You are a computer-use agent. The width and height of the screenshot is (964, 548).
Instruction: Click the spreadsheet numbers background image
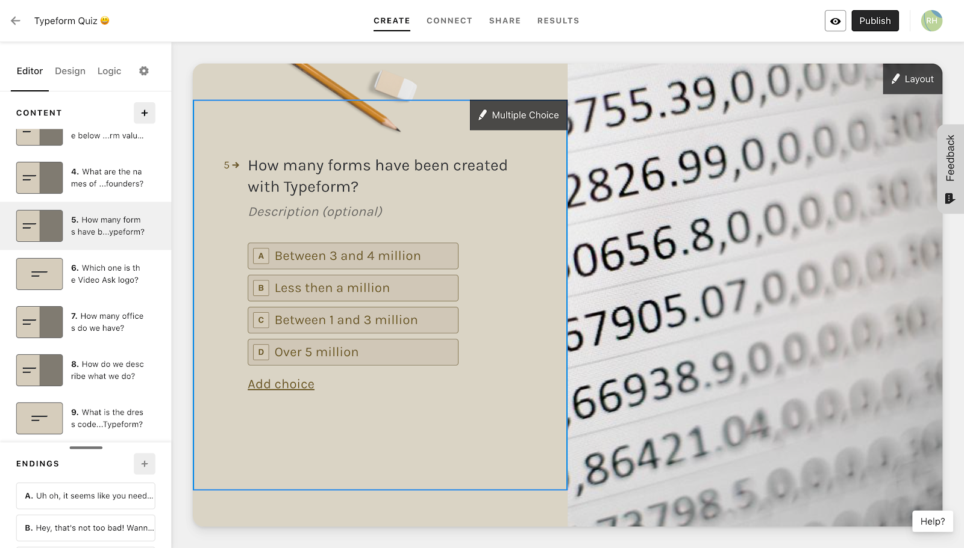[x=754, y=295]
